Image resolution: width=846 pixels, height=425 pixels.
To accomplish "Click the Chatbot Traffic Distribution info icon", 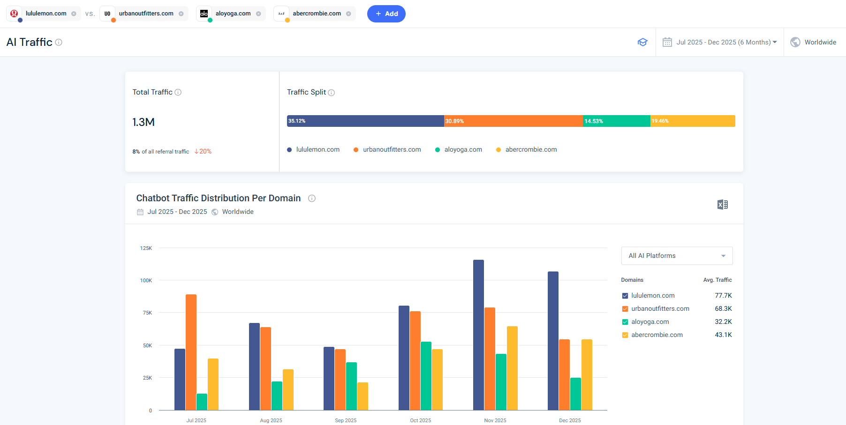I will click(312, 198).
